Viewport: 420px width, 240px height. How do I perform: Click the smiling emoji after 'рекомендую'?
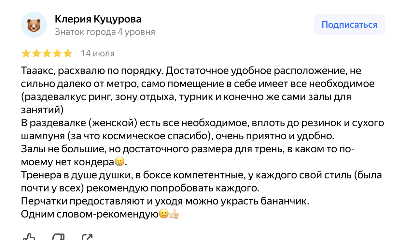(x=163, y=214)
